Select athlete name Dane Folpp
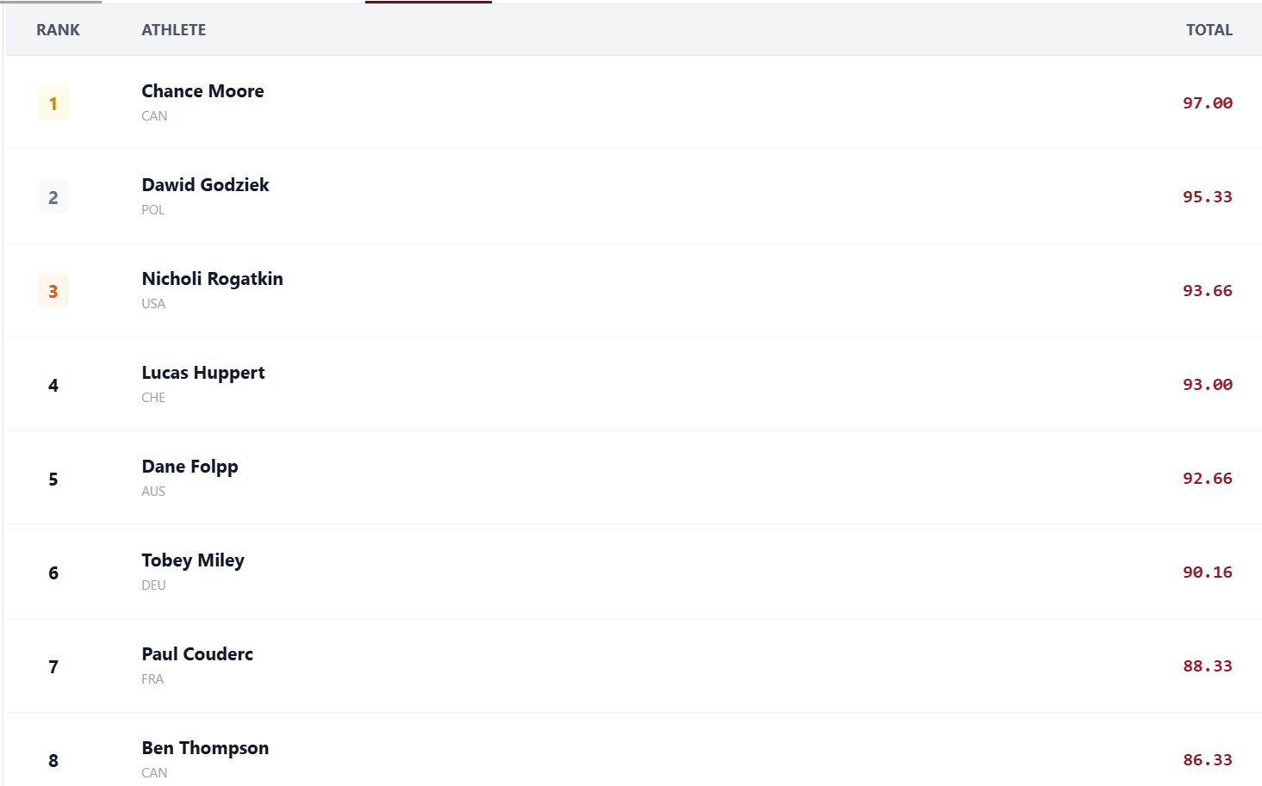The width and height of the screenshot is (1262, 786). pos(190,467)
